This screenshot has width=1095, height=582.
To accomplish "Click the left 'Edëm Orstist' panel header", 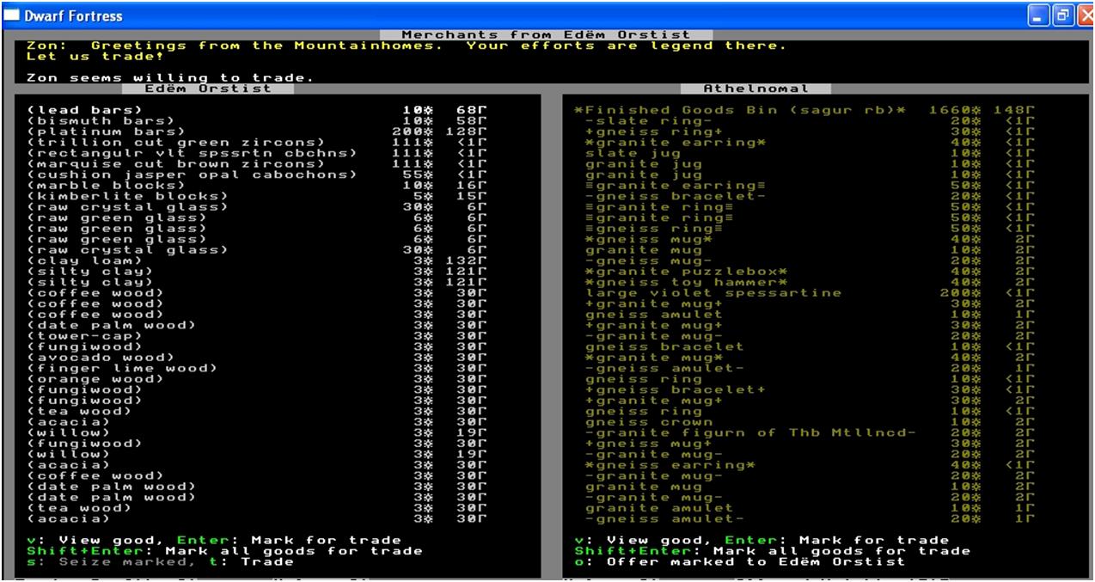I will pos(209,88).
